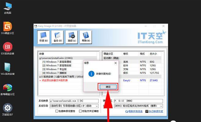Click the blue info icon in dialog

pyautogui.click(x=91, y=74)
